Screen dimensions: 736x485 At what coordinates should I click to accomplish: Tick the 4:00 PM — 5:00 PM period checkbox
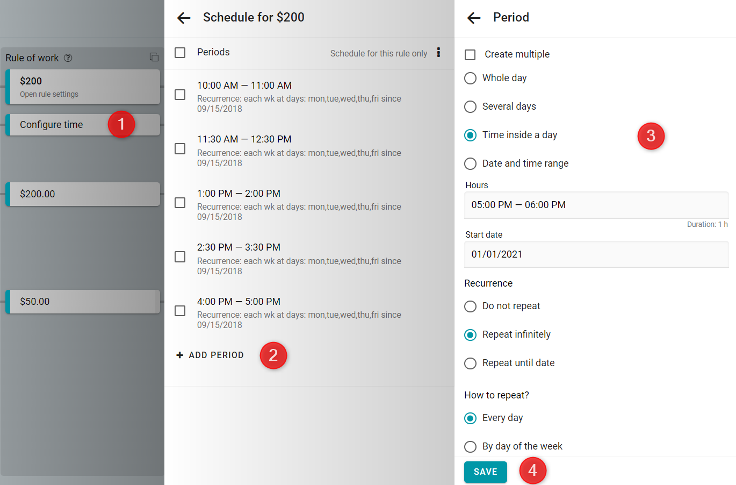click(x=180, y=311)
